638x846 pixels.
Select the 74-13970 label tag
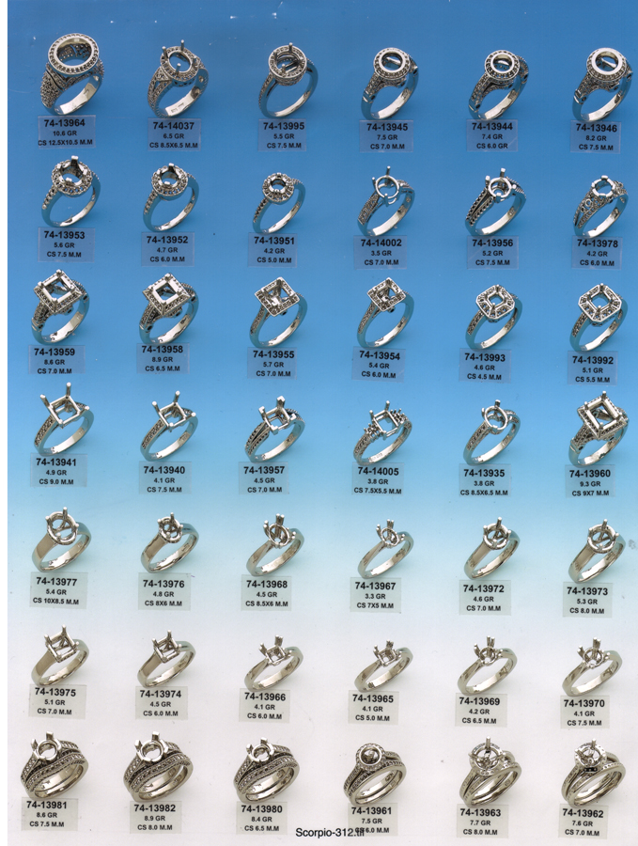(584, 713)
